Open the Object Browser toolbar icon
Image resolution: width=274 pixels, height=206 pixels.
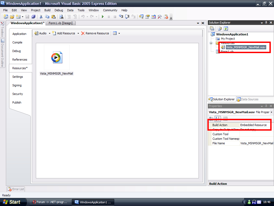(x=153, y=17)
